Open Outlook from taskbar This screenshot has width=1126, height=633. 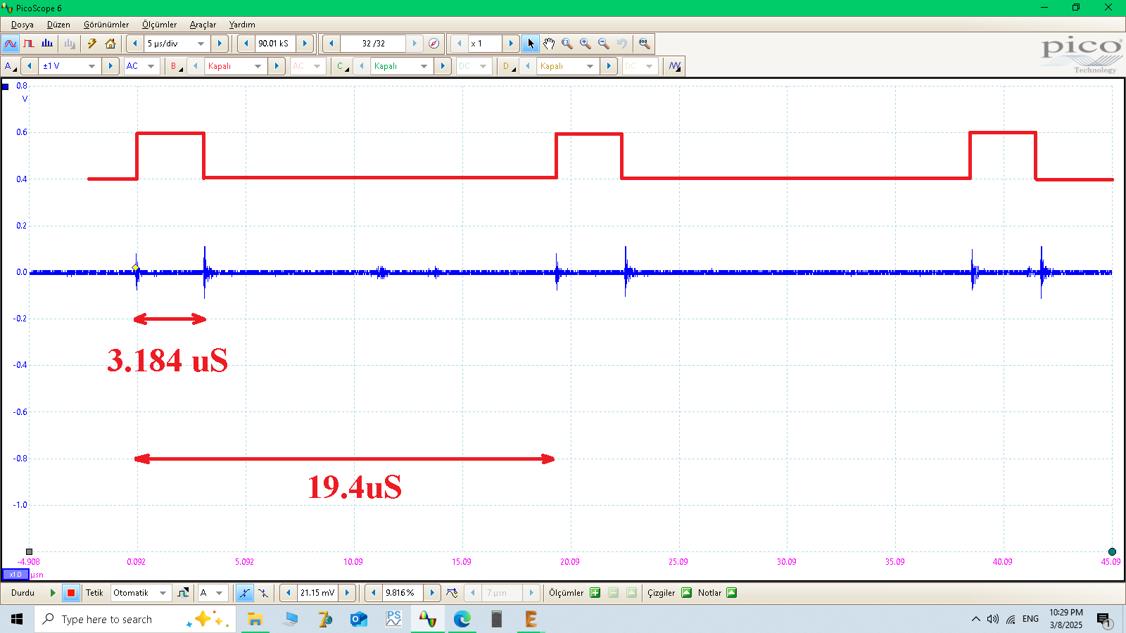[358, 619]
